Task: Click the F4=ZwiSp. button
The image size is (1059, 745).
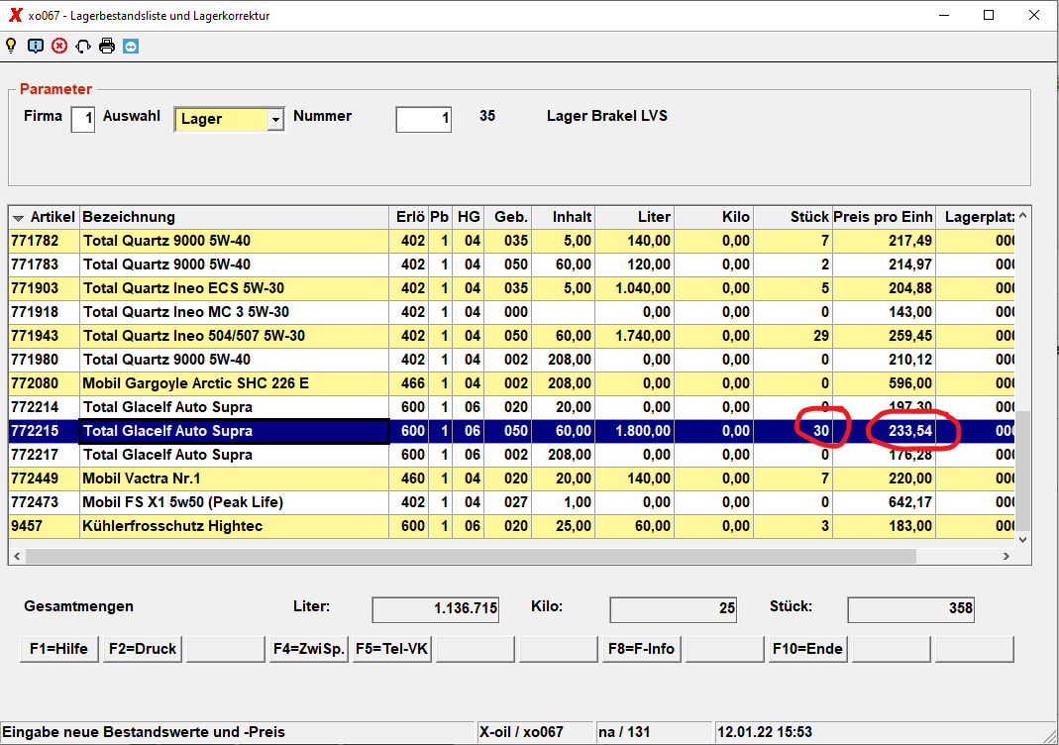Action: point(309,649)
